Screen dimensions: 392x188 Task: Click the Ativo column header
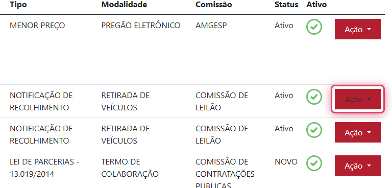(x=316, y=5)
